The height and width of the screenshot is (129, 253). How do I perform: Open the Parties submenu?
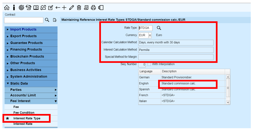pyautogui.click(x=16, y=90)
